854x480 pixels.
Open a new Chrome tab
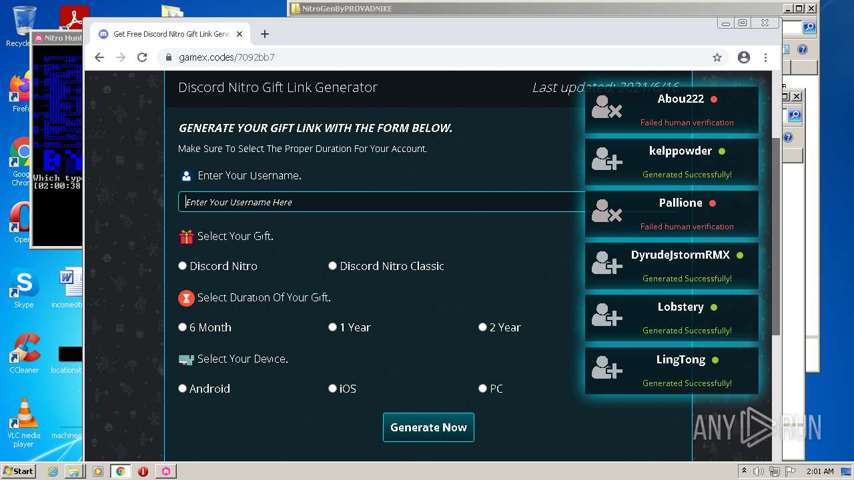coord(265,34)
